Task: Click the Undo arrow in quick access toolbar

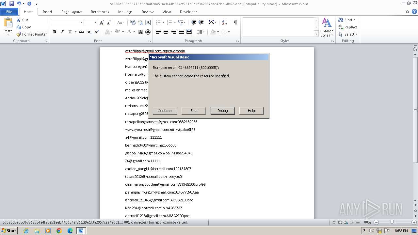Action: click(19, 4)
